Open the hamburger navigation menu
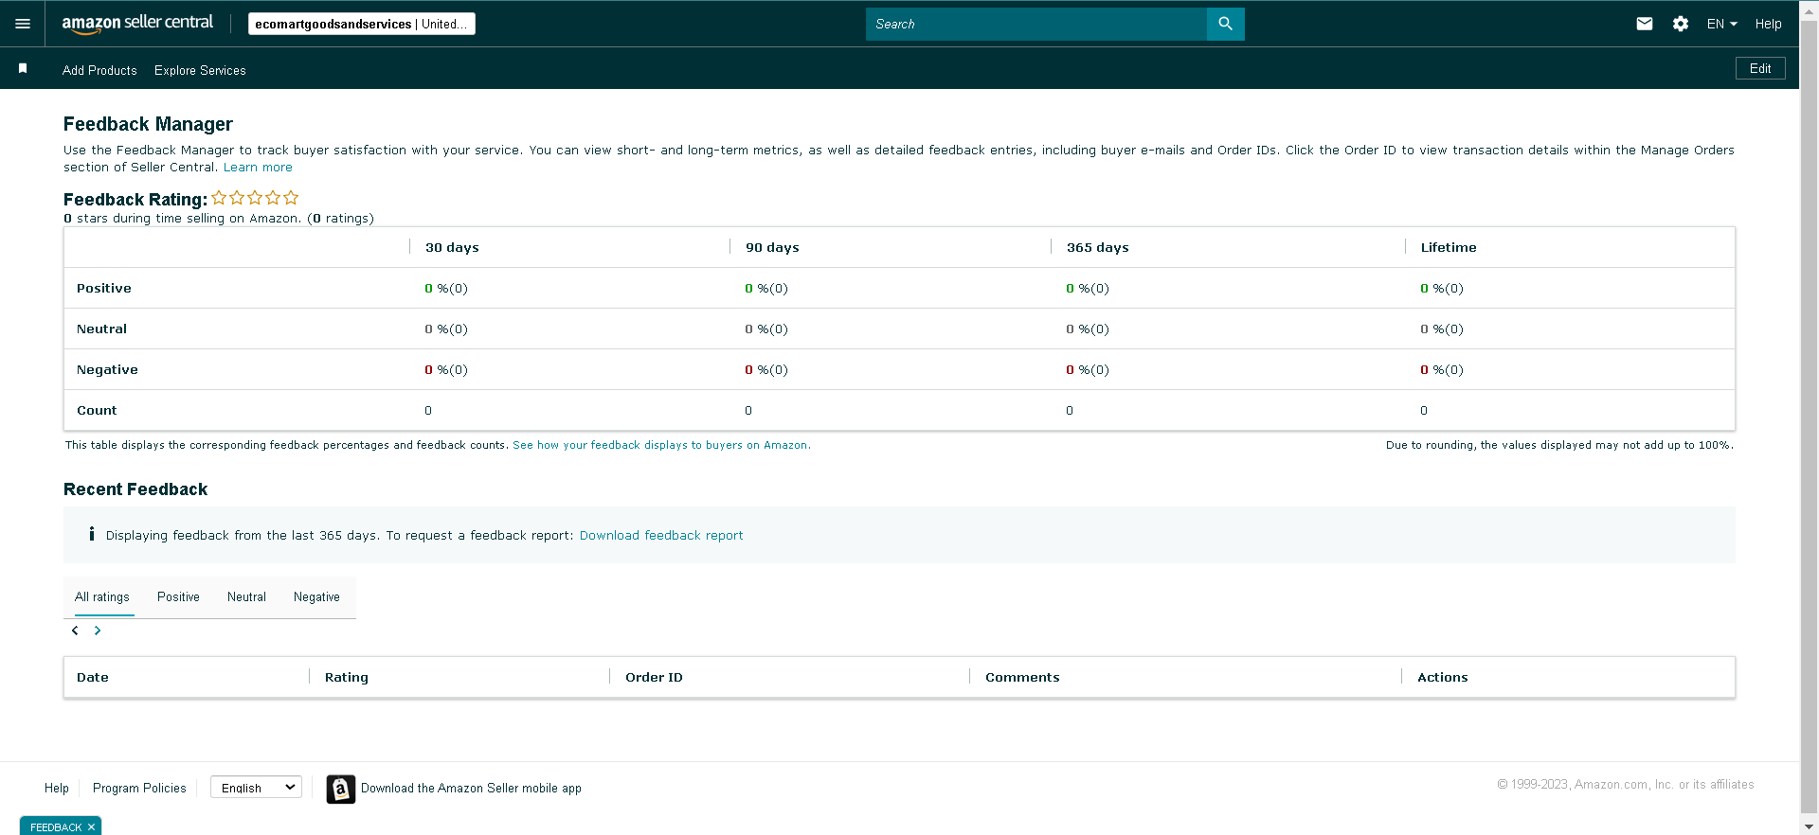 click(23, 24)
